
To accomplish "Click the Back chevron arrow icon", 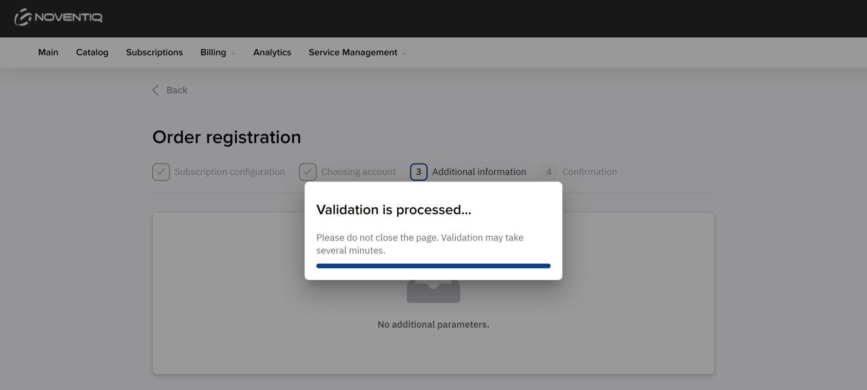I will 156,90.
